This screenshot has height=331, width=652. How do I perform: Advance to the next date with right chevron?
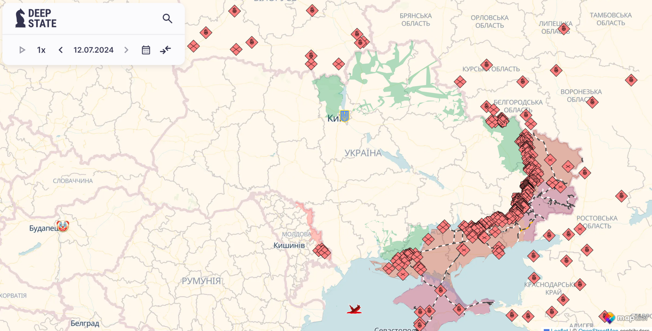click(126, 50)
